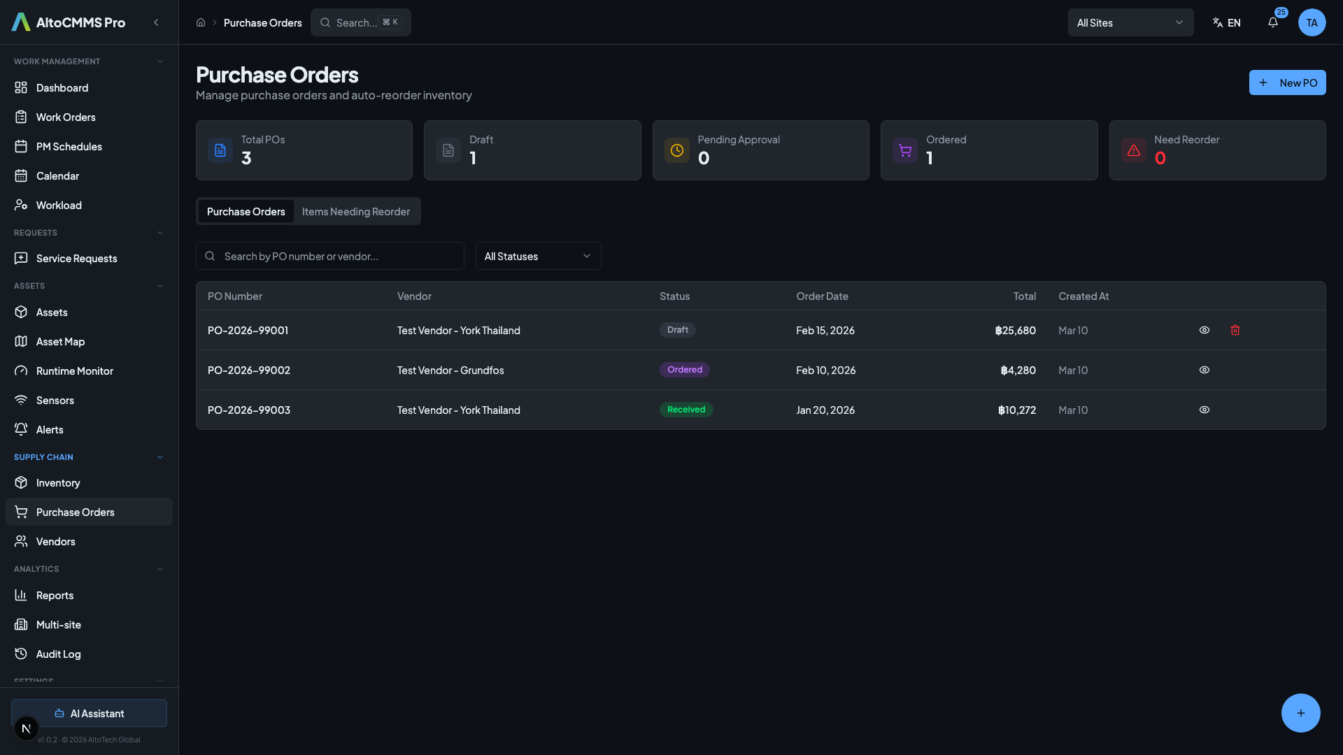
Task: Navigate to the Sensors page
Action: pos(55,400)
